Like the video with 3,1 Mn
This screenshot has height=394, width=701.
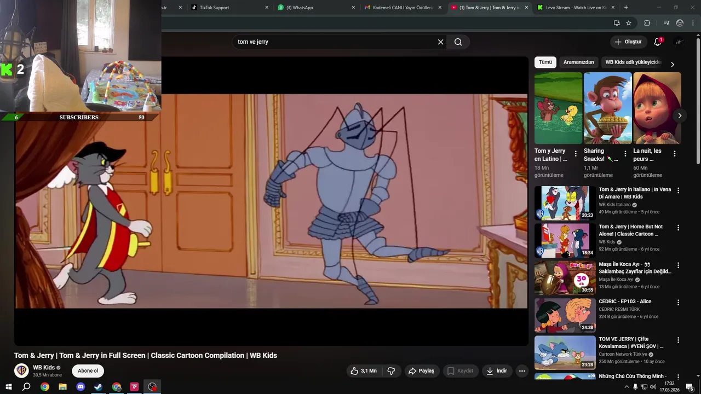(x=364, y=371)
